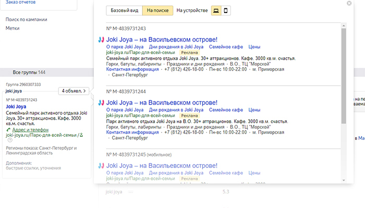The width and height of the screenshot is (365, 208).
Task: Open 'Контактная информация' in ad M-4839731243
Action: coord(132,69)
